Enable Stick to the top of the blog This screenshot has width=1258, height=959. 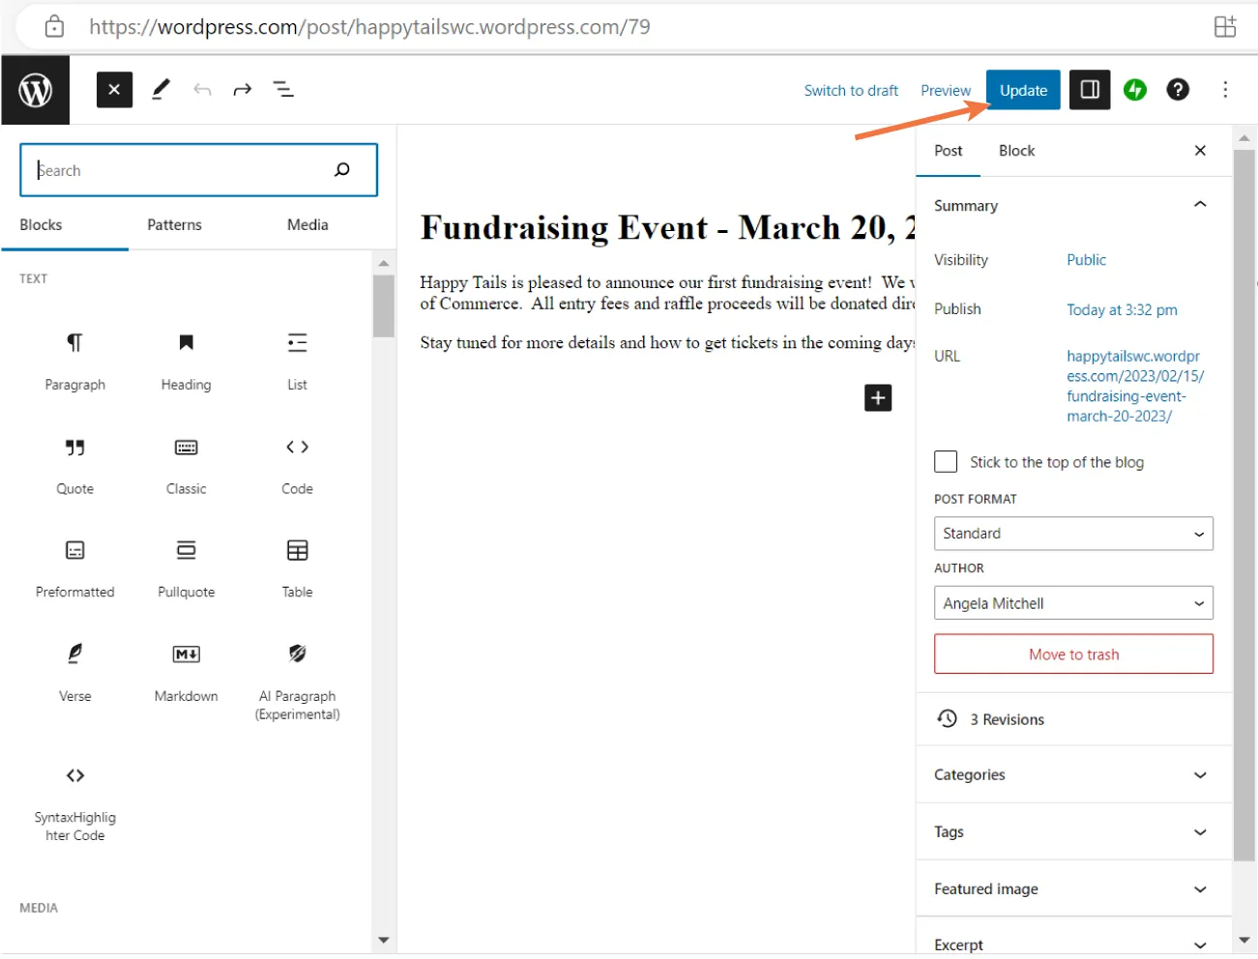coord(945,461)
